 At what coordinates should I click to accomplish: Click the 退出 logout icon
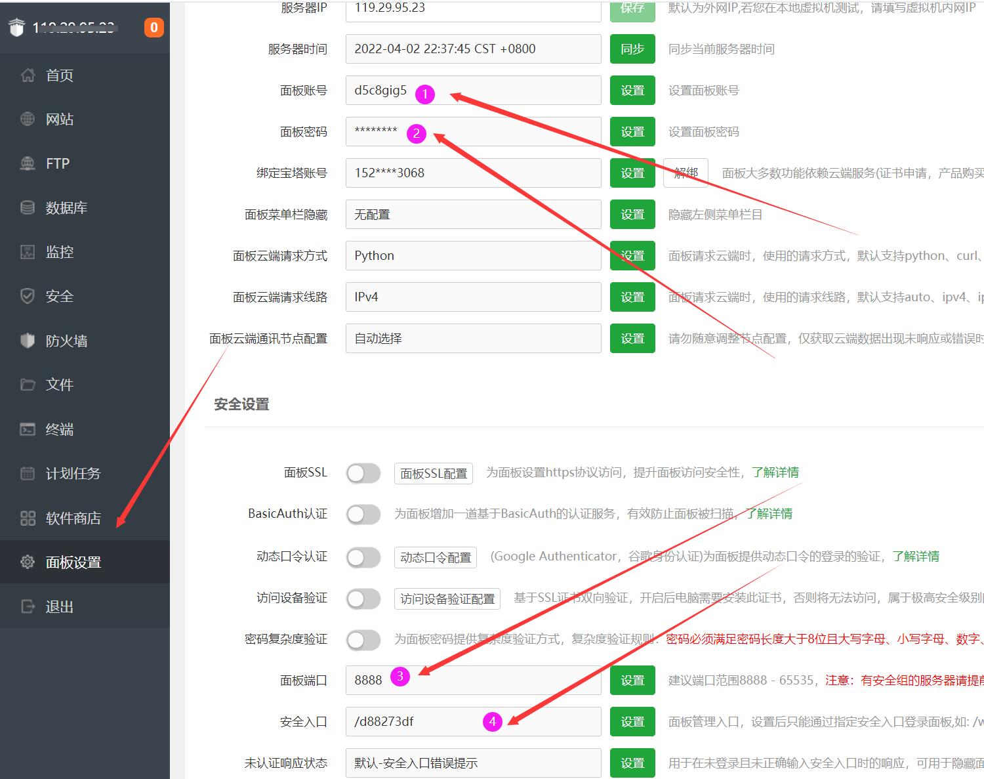[x=28, y=606]
